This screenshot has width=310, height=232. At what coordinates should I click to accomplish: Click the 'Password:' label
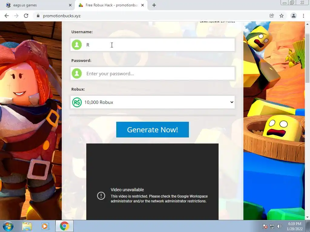(x=81, y=60)
